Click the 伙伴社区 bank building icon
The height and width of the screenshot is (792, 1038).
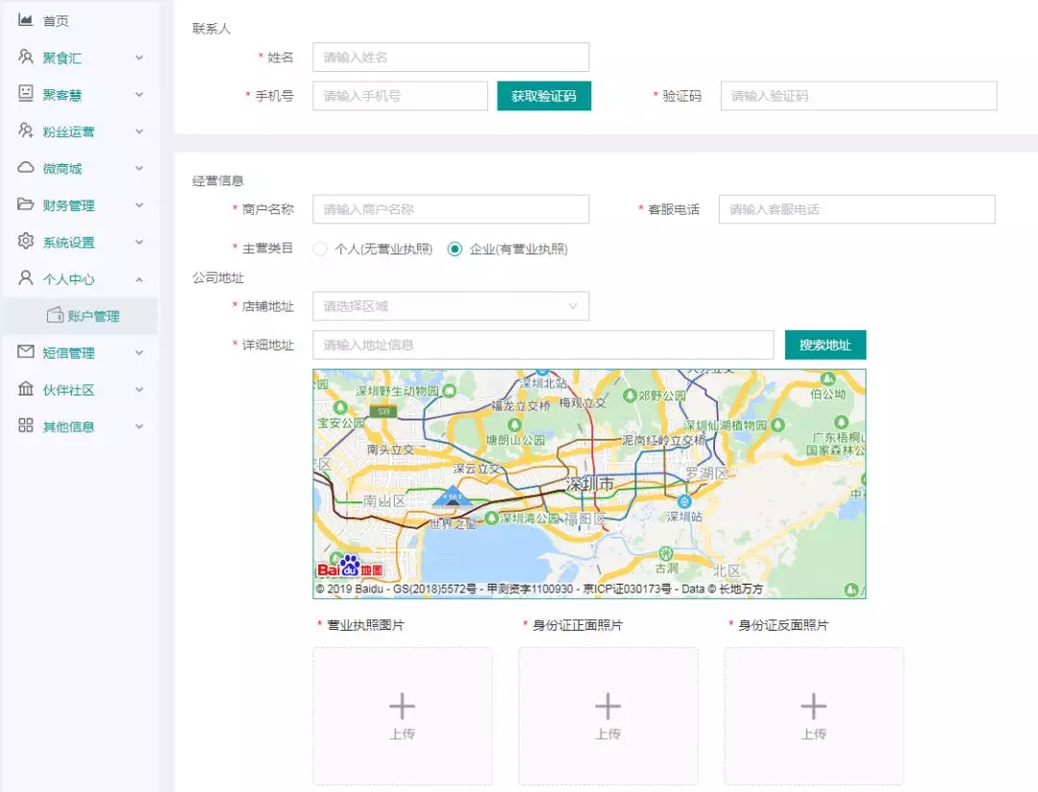pos(26,390)
